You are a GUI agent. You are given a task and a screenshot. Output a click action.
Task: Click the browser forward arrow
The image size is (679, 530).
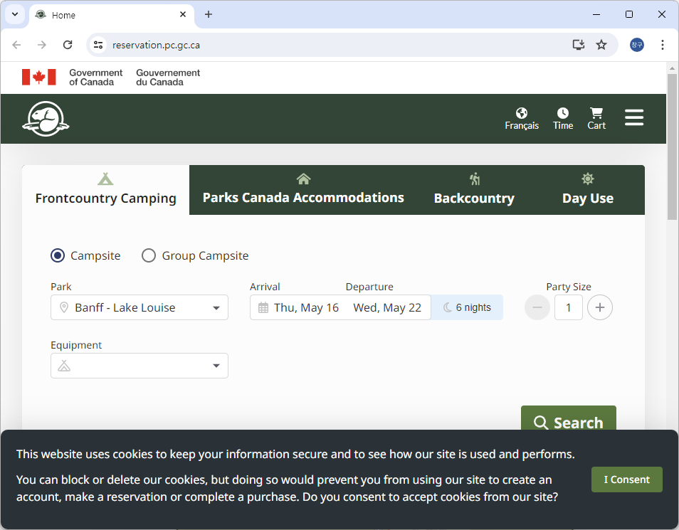[41, 45]
